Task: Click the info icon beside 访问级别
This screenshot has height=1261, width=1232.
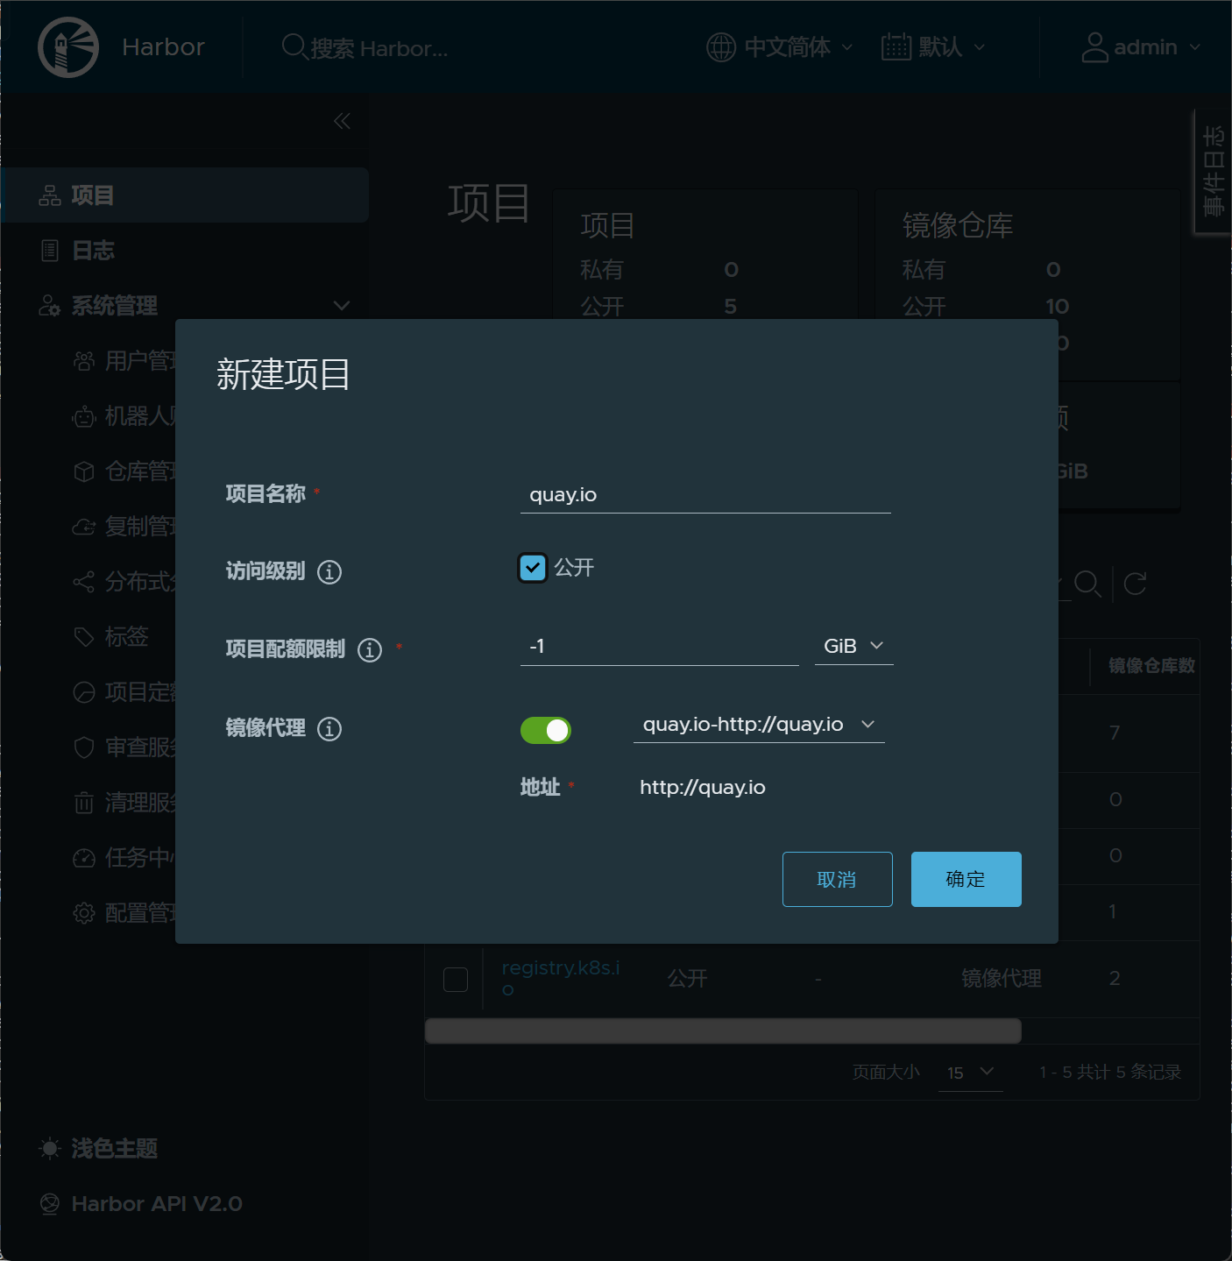Action: [329, 572]
